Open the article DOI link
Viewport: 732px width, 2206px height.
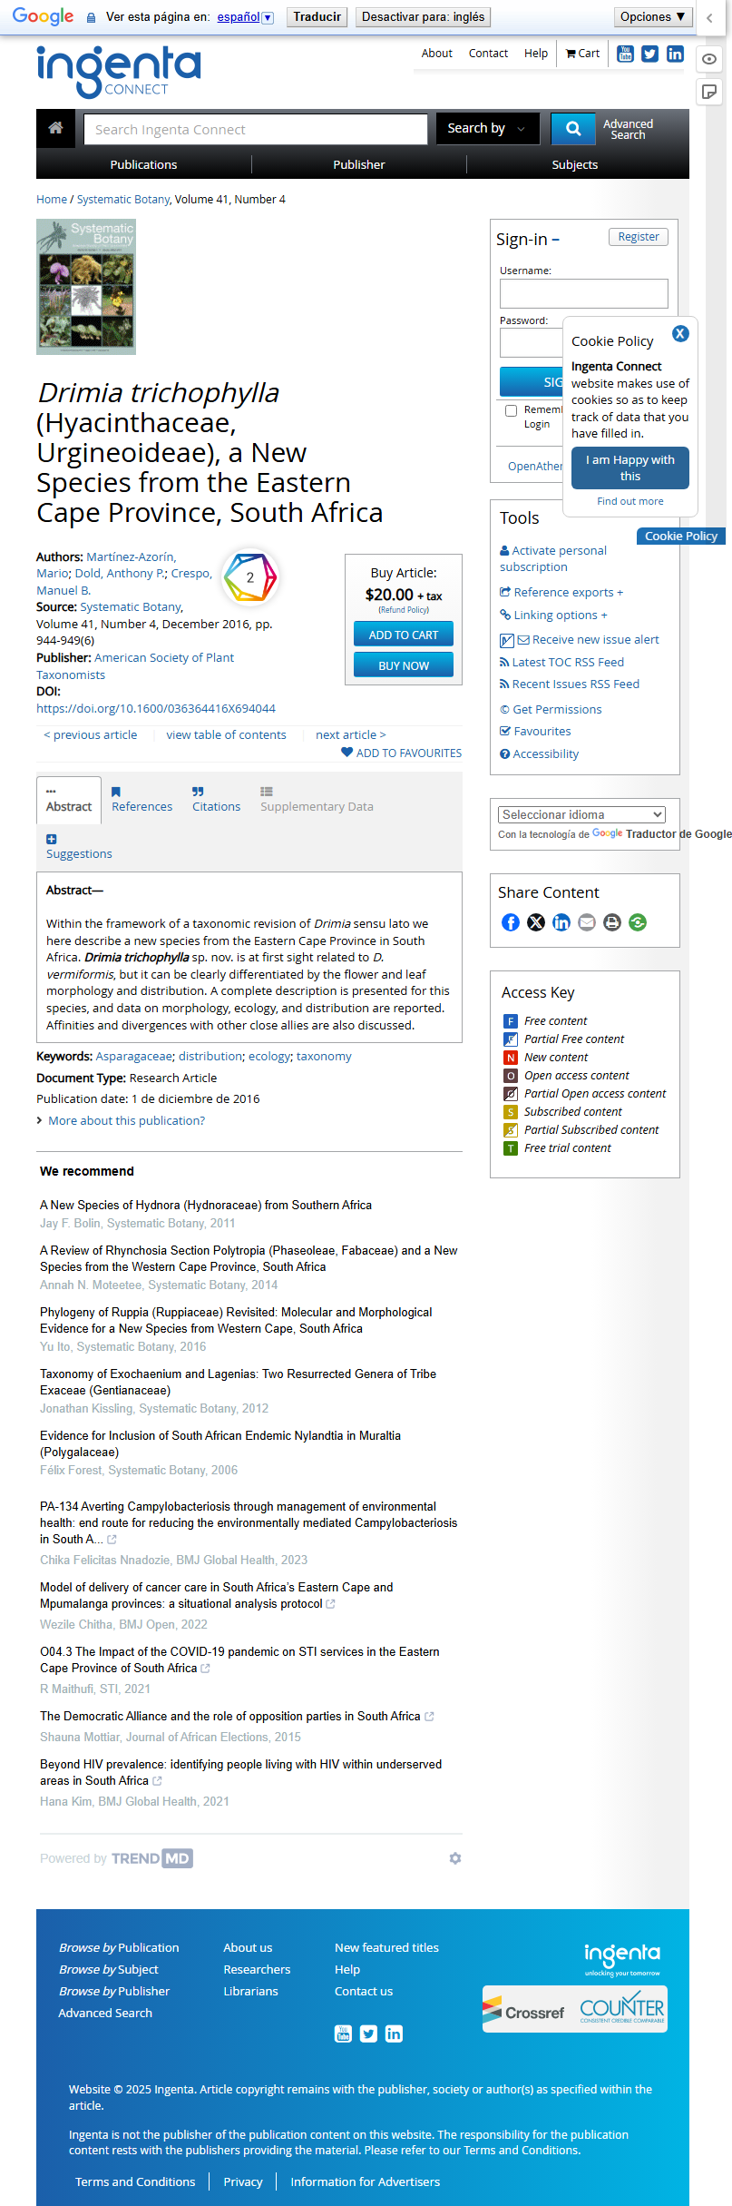click(156, 708)
